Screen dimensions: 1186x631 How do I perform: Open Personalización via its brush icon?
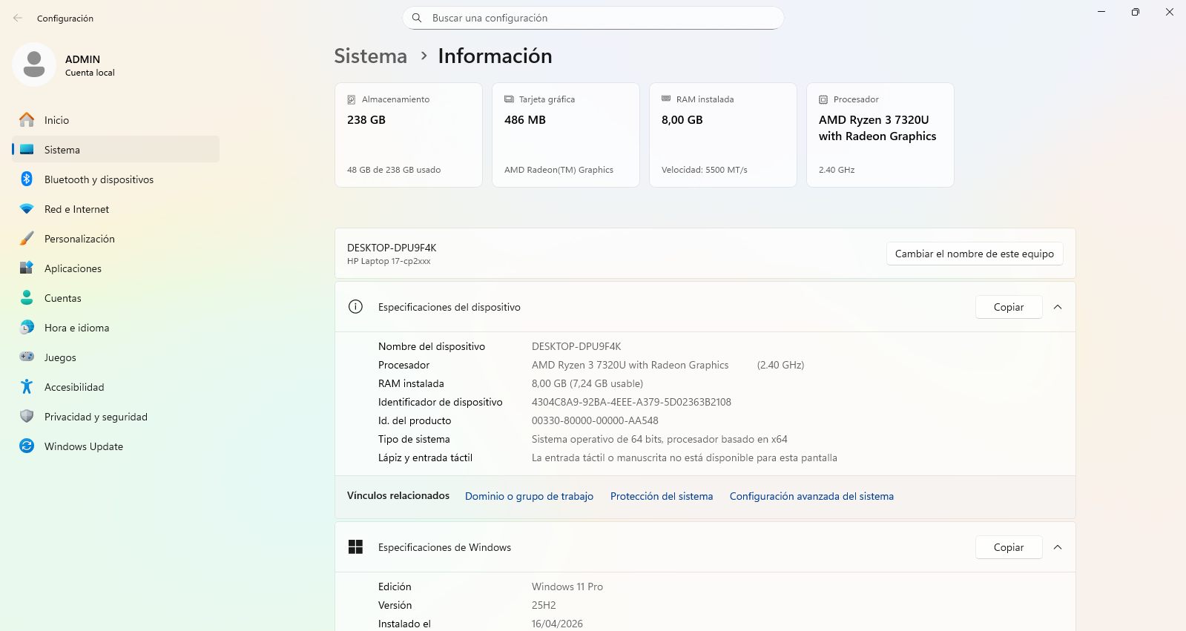(27, 239)
